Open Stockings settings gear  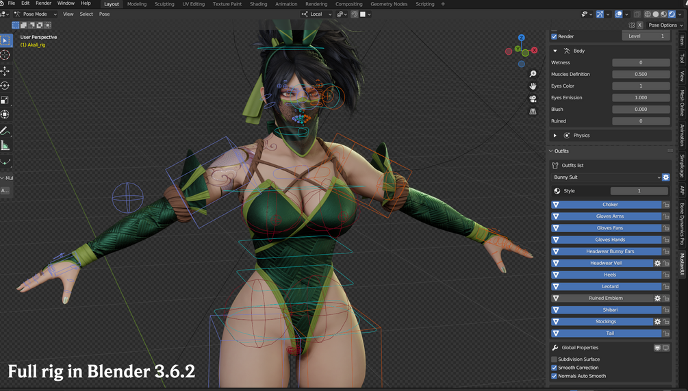pos(657,321)
